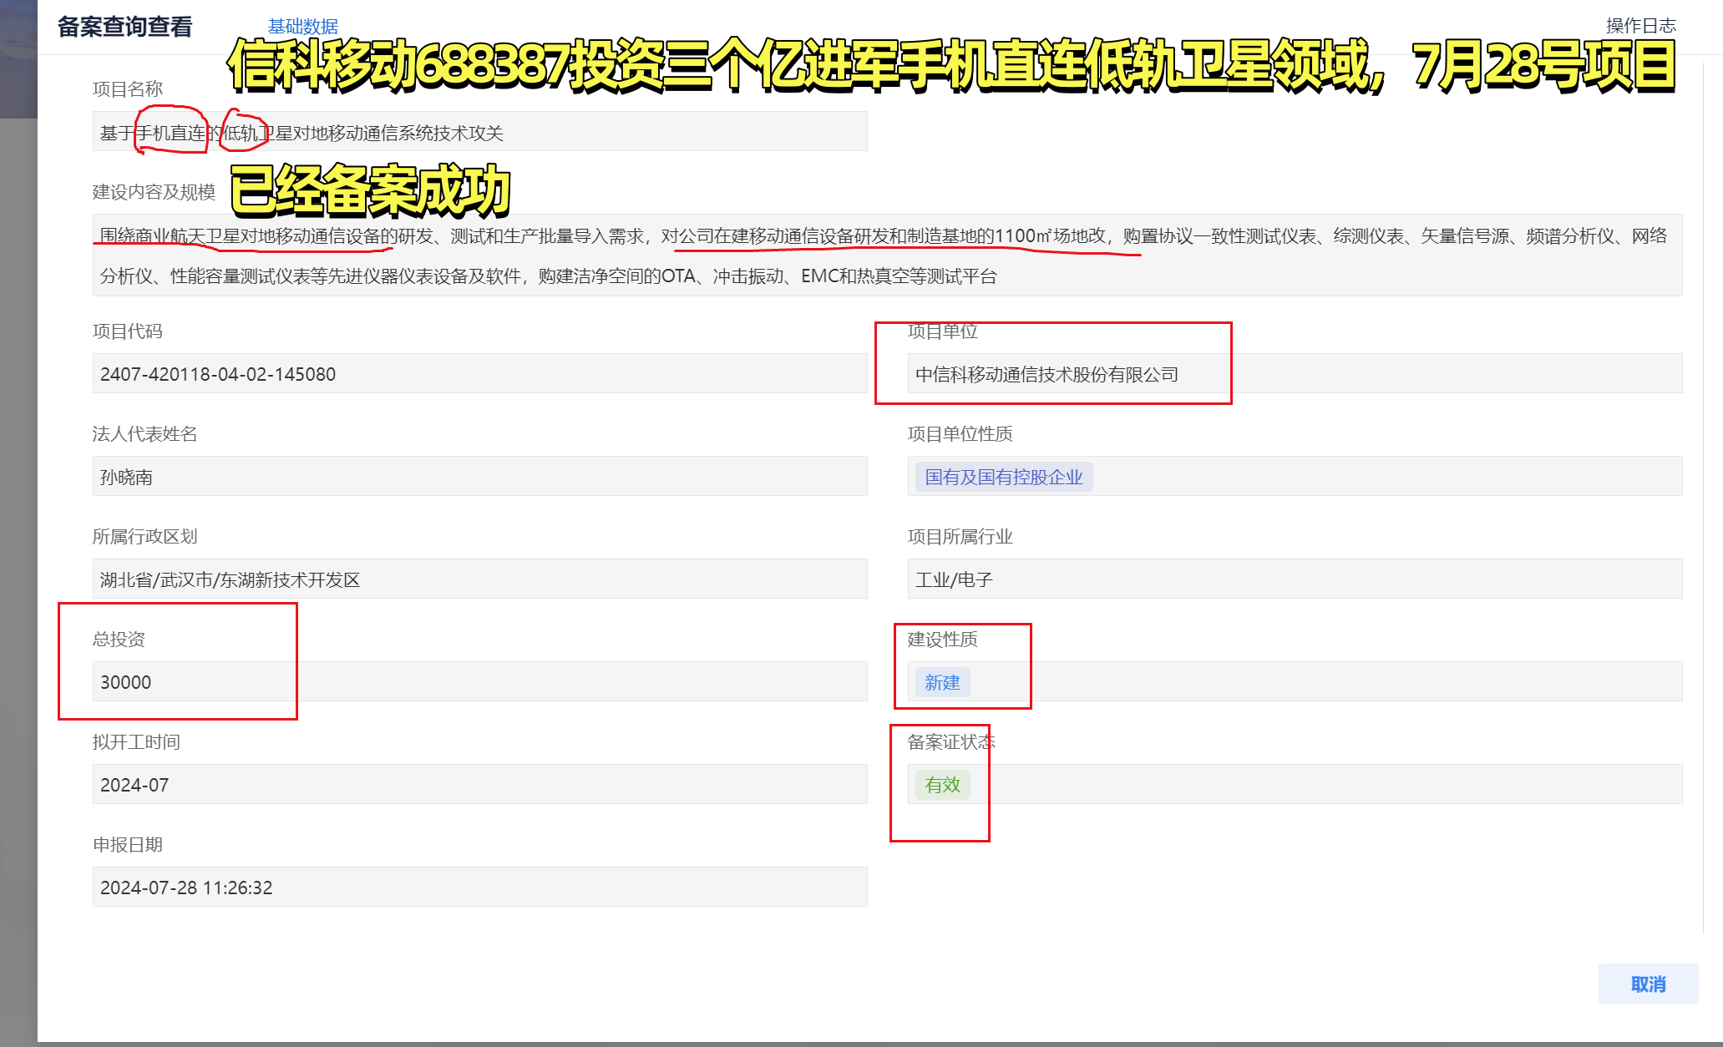Viewport: 1723px width, 1047px height.
Task: Click the 法人代表姓名 label
Action: tap(144, 434)
